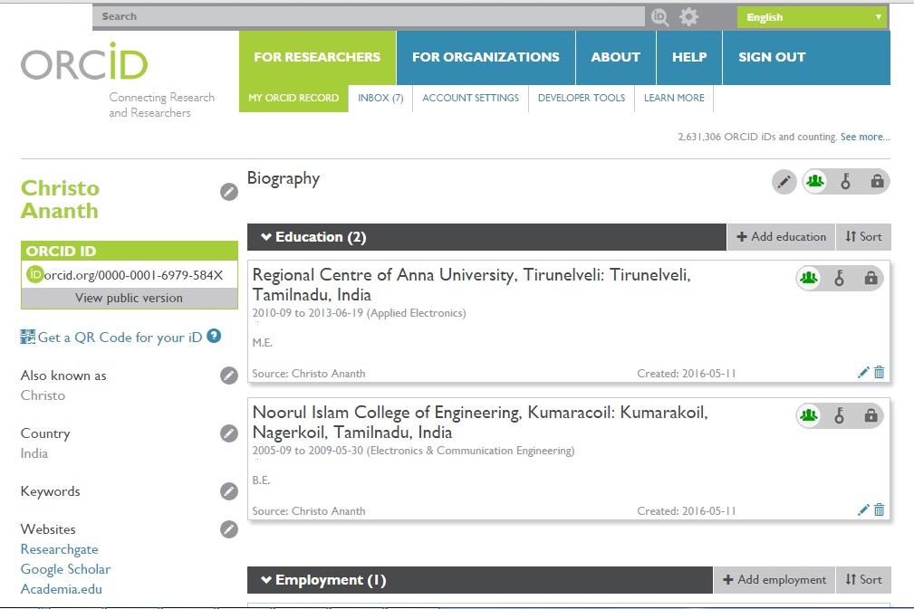Click "Created: 2016-05-11" in Anna University entry
The height and width of the screenshot is (609, 914).
pos(686,373)
